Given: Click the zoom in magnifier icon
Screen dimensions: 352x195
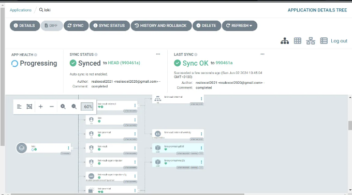Looking at the screenshot, I should pos(63,107).
